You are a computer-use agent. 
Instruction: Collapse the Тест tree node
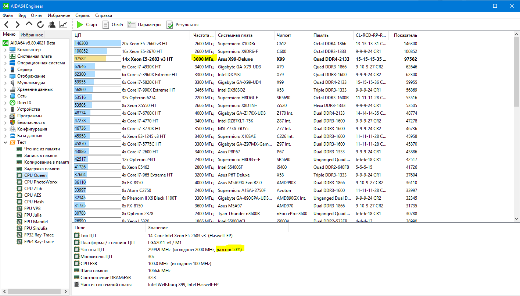pyautogui.click(x=5, y=142)
